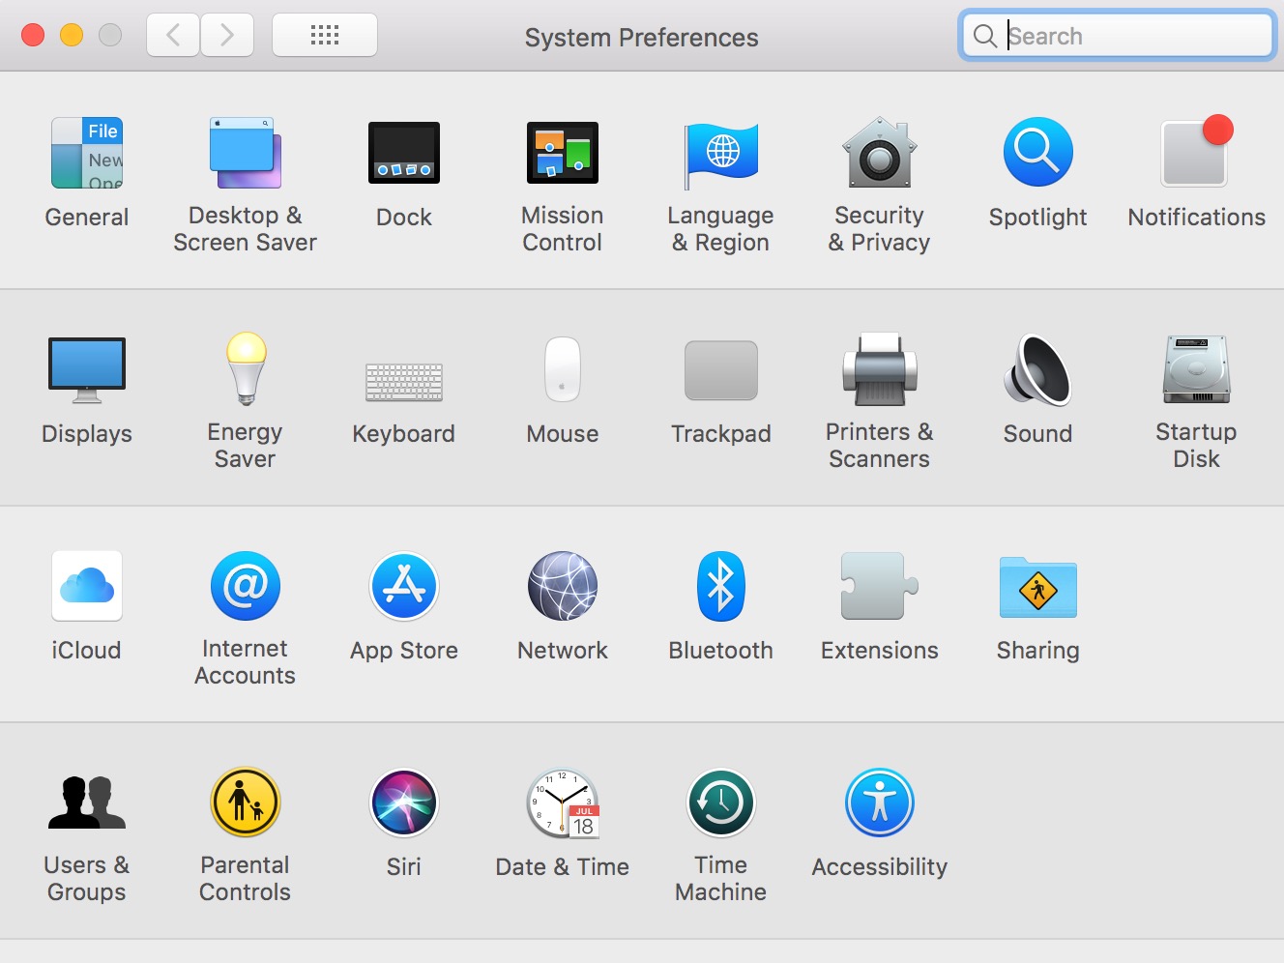1284x963 pixels.
Task: Click the back navigation arrow
Action: (x=173, y=36)
